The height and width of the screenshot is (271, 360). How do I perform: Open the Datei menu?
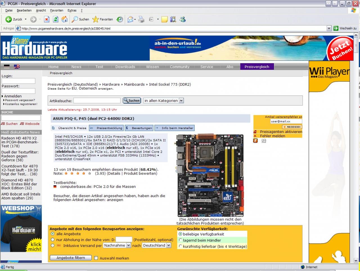(x=9, y=10)
